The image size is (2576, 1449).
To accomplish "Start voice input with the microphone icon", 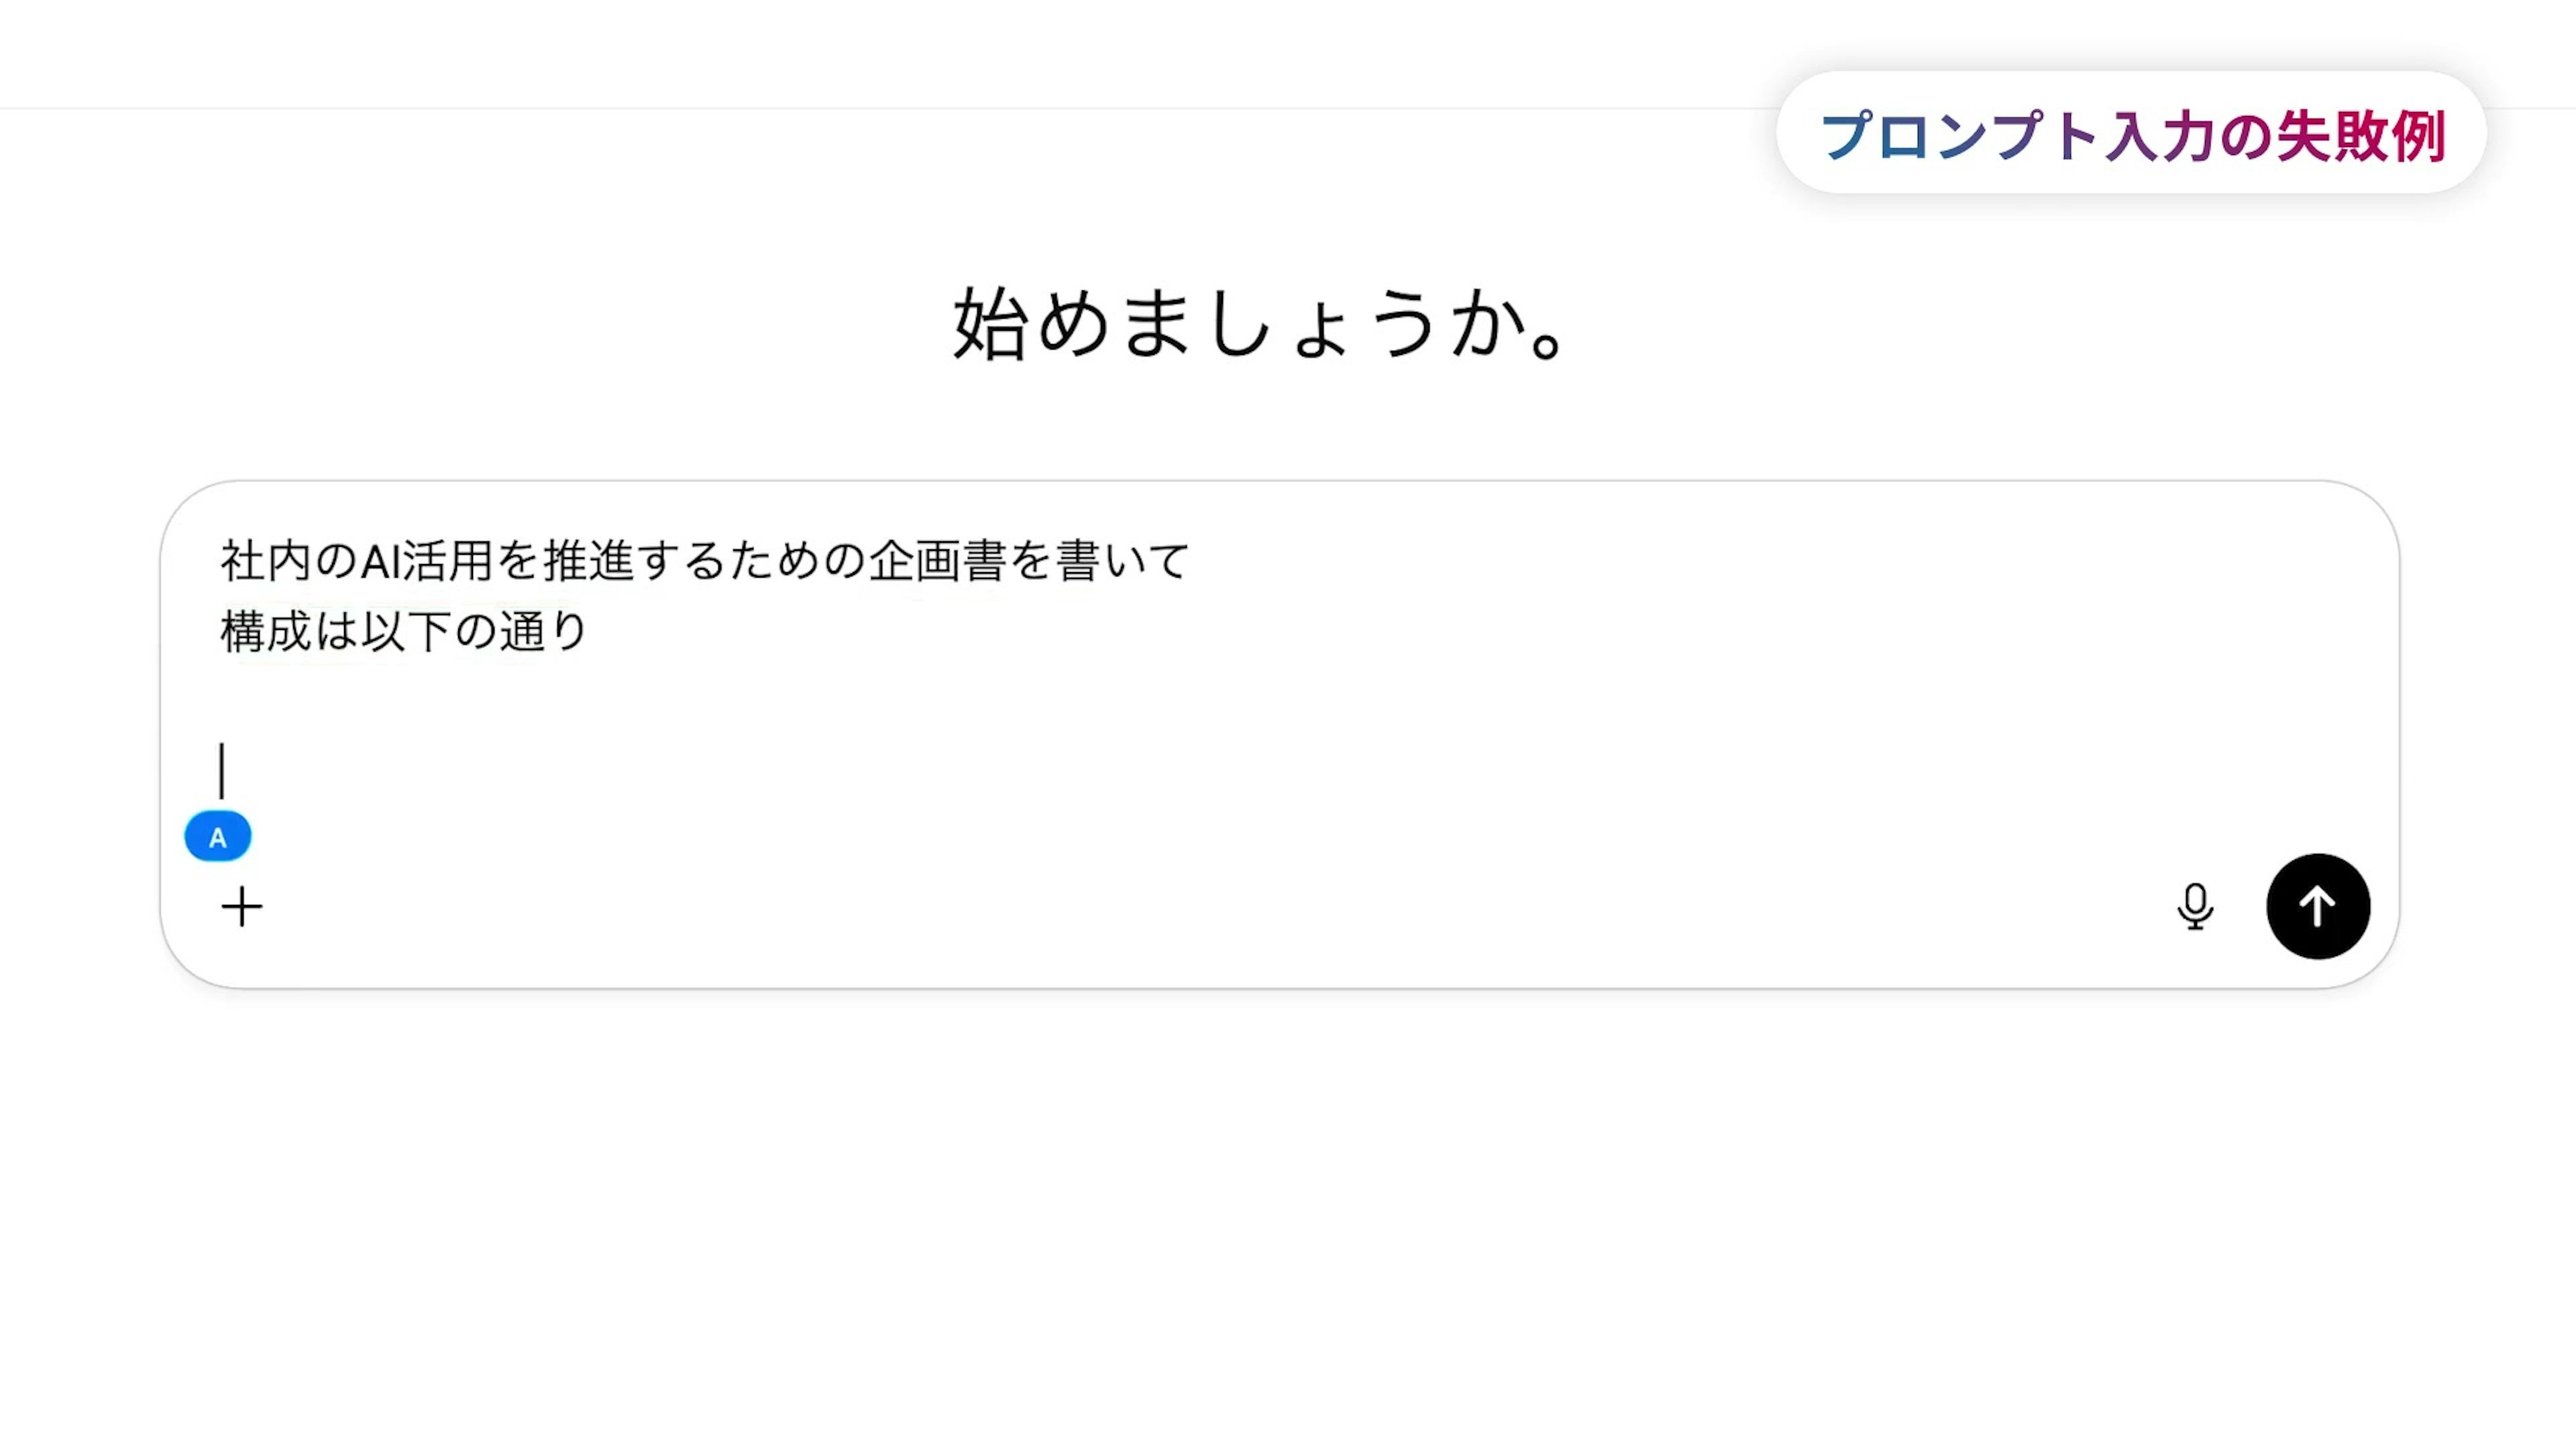I will tap(2194, 907).
